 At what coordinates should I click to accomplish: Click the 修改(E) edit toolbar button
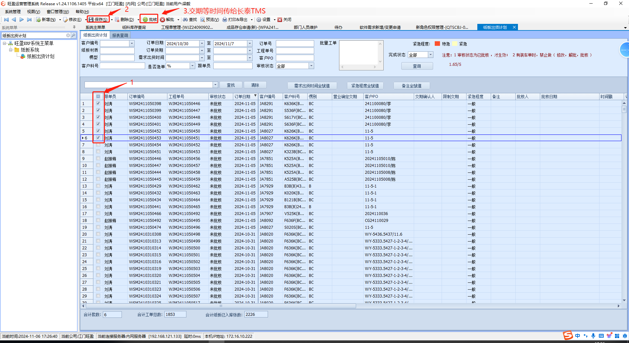(x=72, y=20)
